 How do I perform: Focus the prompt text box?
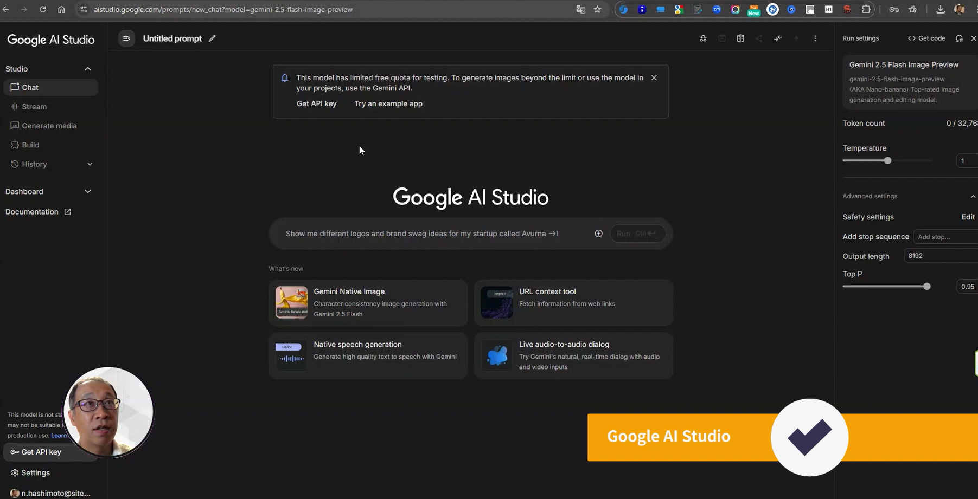coord(434,234)
